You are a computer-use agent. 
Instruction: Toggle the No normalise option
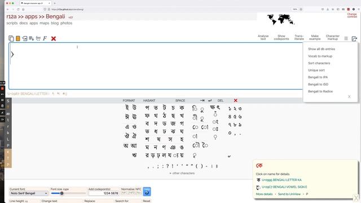click(139, 193)
